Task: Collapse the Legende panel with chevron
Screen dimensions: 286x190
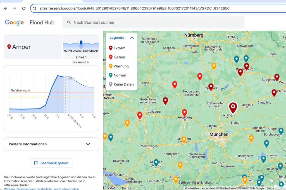Action: click(x=132, y=38)
